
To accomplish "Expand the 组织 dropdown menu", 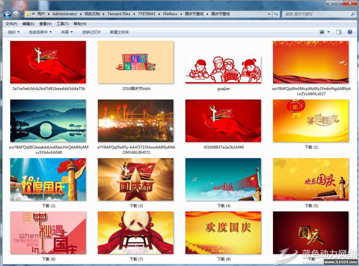I will tap(14, 32).
